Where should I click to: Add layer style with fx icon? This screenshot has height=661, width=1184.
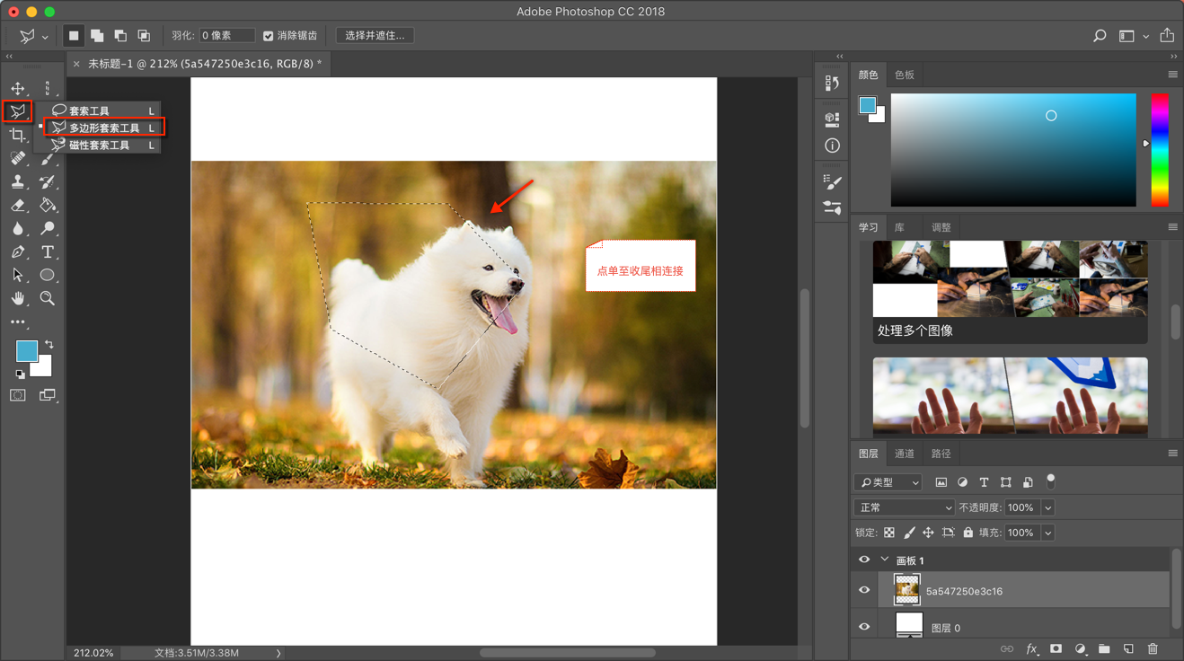point(1031,648)
